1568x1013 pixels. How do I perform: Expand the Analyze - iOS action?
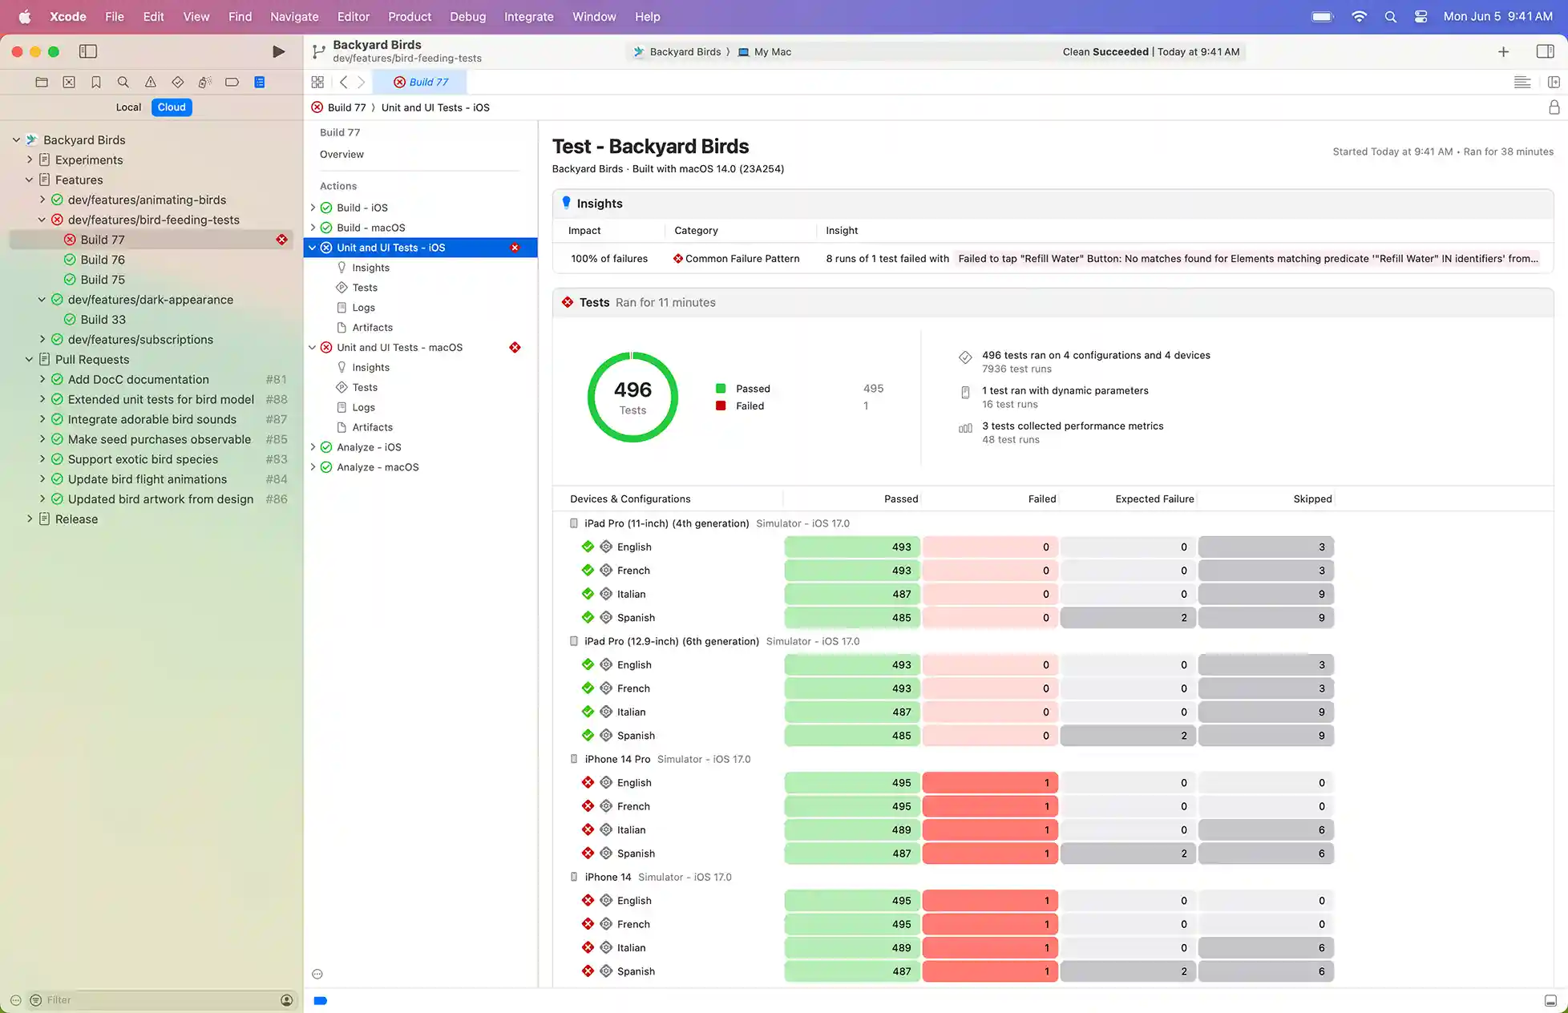tap(313, 447)
